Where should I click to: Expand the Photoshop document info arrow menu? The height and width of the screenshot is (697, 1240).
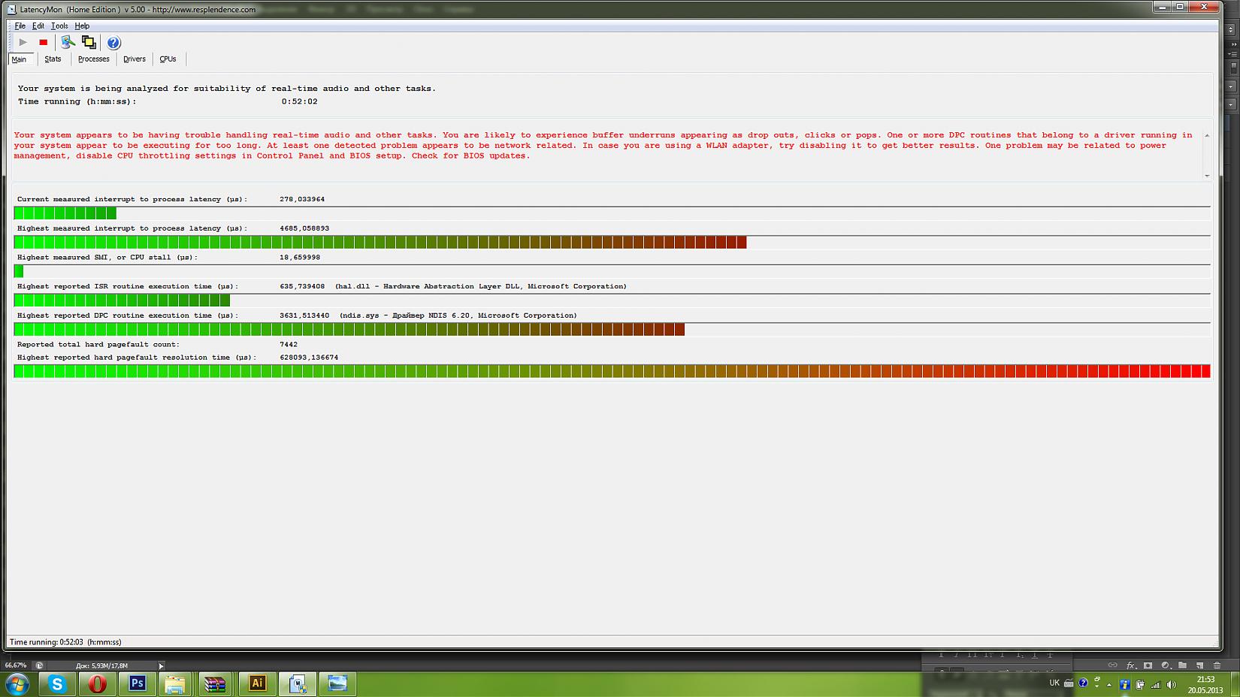161,665
